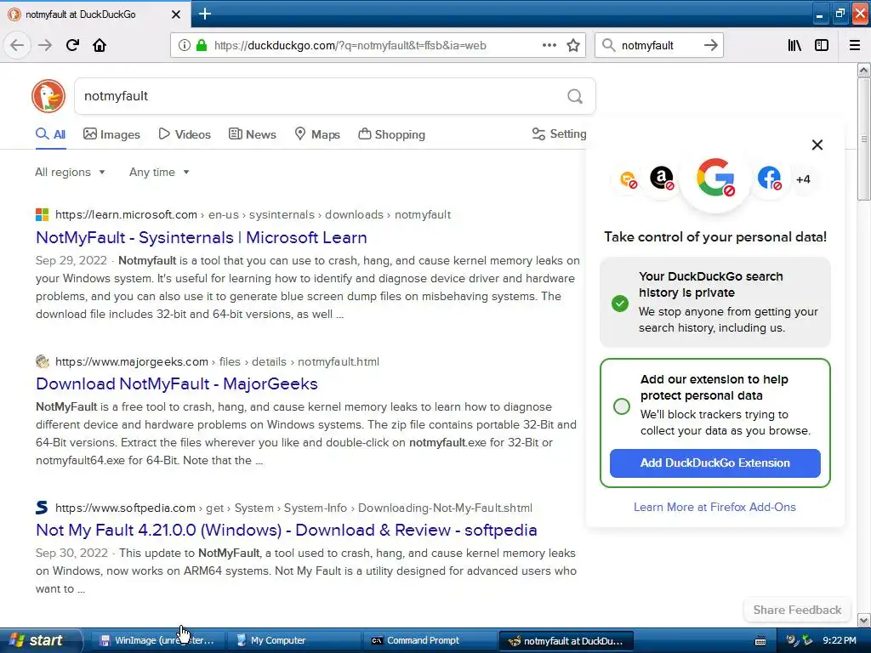This screenshot has width=871, height=653.
Task: Go back using the browser back arrow
Action: pos(17,45)
